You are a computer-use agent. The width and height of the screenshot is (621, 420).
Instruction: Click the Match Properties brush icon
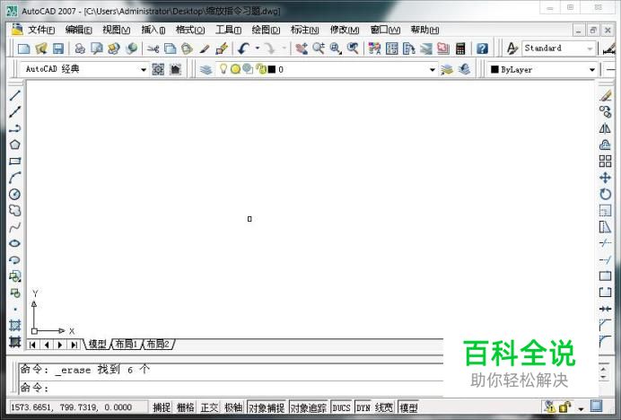click(x=205, y=48)
